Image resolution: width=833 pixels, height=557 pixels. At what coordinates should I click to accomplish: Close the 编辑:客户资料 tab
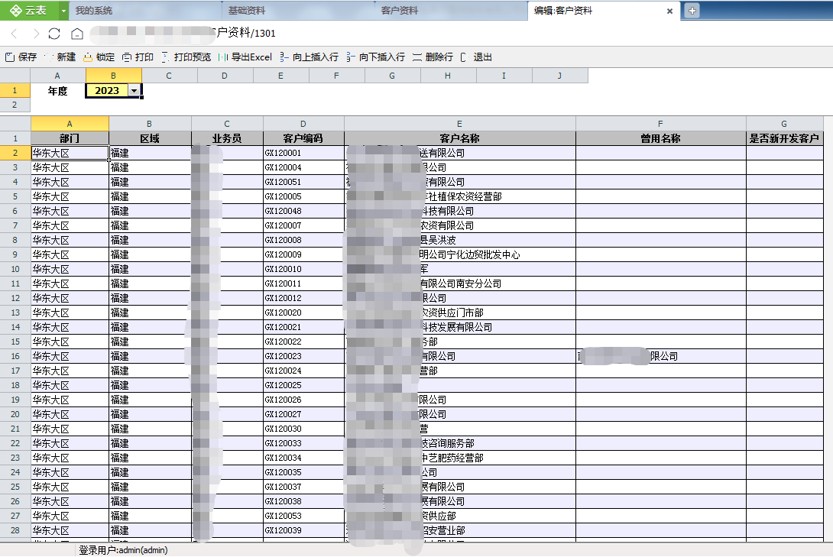pos(669,11)
